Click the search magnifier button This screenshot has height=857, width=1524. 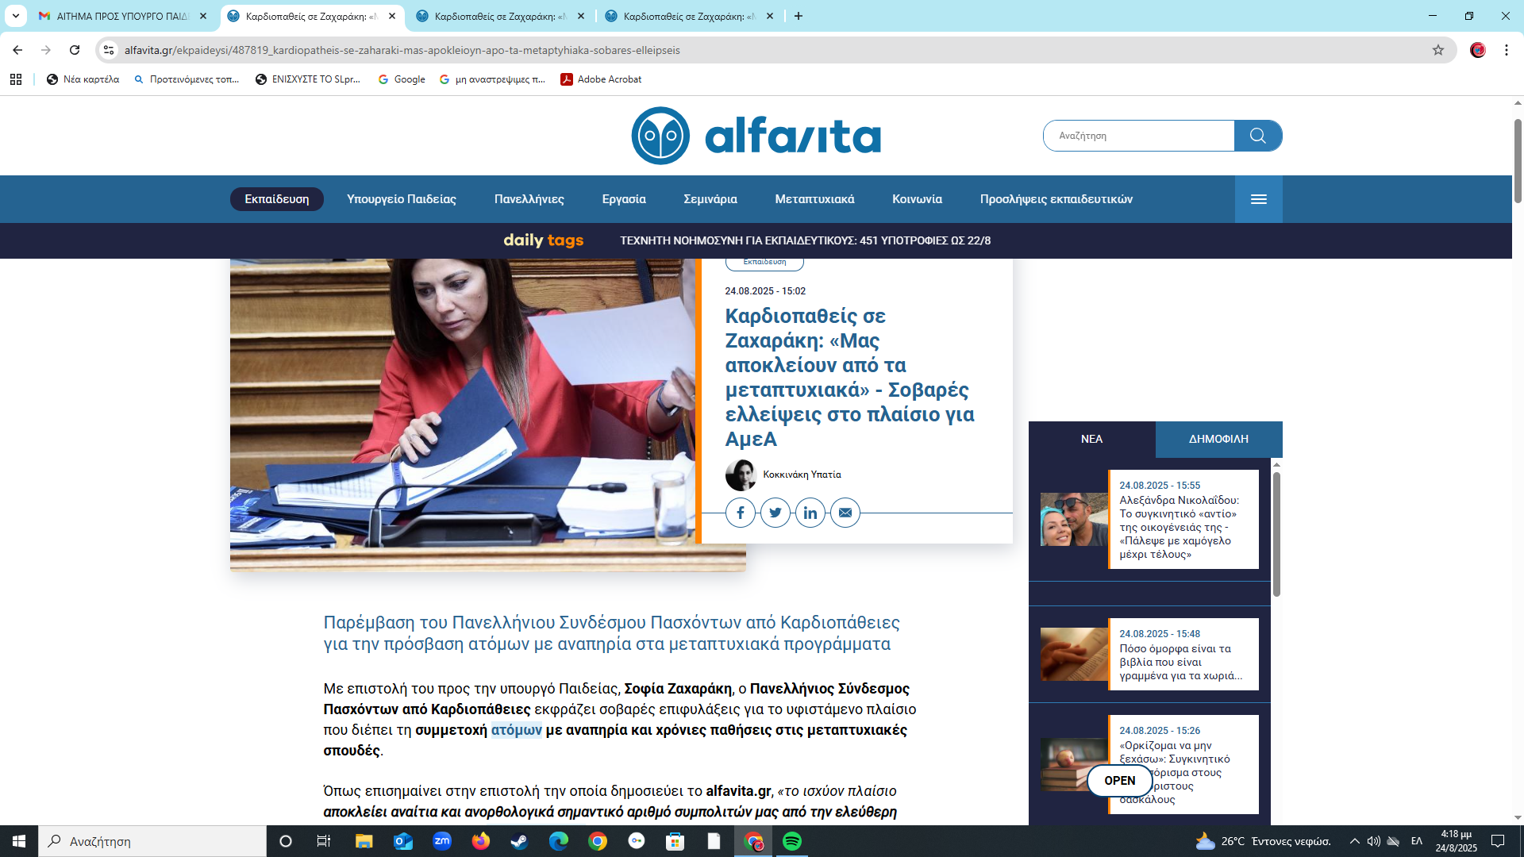pos(1257,136)
